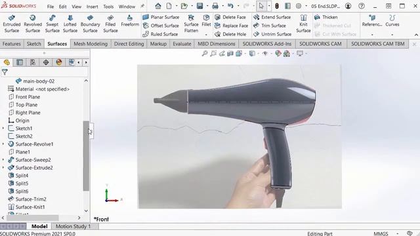Screen dimensions: 420x236
Task: Open the PropertyManager tab icon
Action: (20, 62)
